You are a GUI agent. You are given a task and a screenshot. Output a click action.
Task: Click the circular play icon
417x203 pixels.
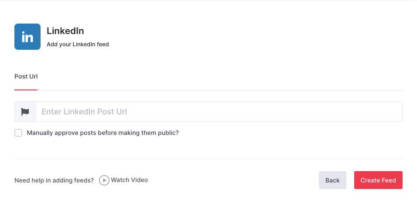click(x=104, y=180)
